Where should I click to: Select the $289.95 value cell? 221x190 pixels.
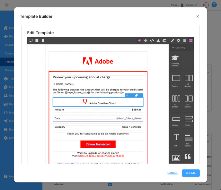[x=137, y=110]
